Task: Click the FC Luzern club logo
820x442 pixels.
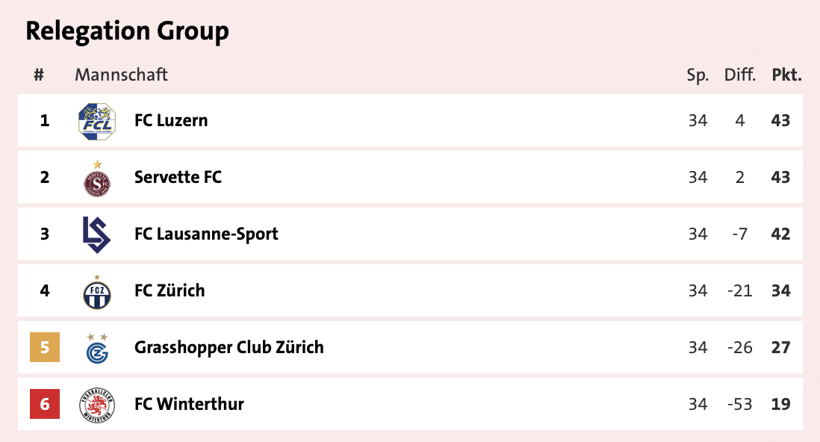Action: tap(96, 121)
